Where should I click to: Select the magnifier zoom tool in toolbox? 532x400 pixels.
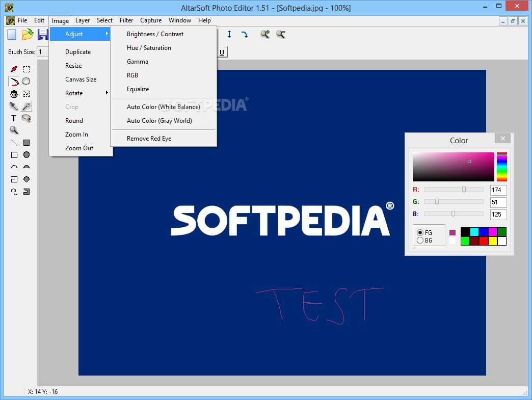[14, 130]
